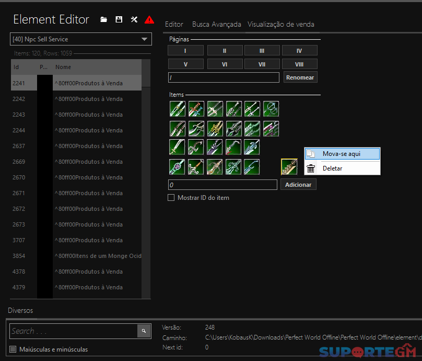Image resolution: width=422 pixels, height=361 pixels.
Task: Click the red warning triangle icon
Action: (149, 19)
